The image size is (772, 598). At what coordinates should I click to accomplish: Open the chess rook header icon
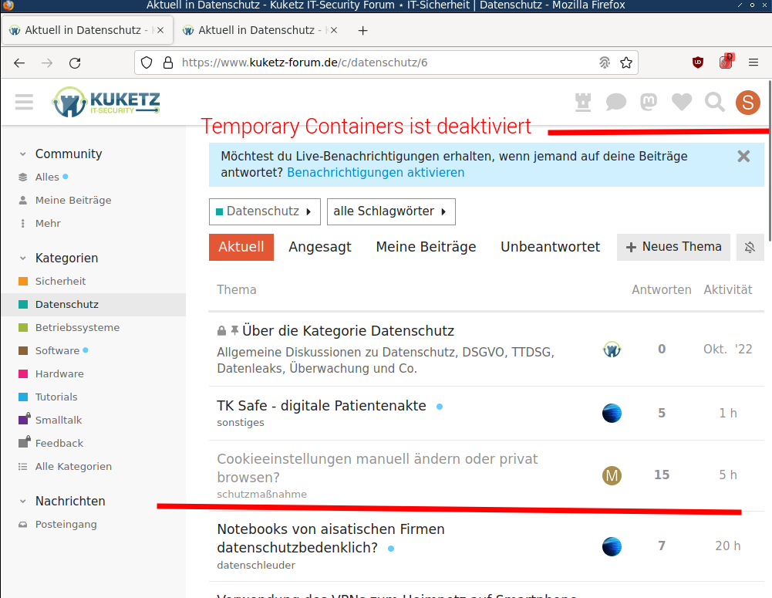tap(583, 103)
